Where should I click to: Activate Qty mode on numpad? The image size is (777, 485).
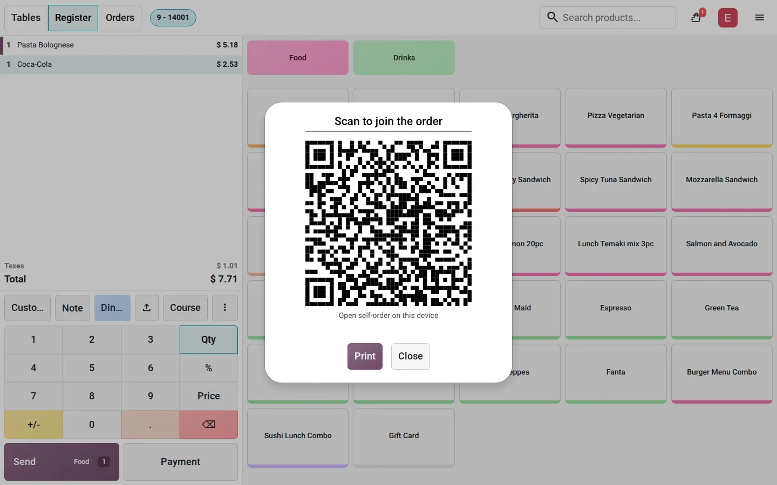coord(209,339)
